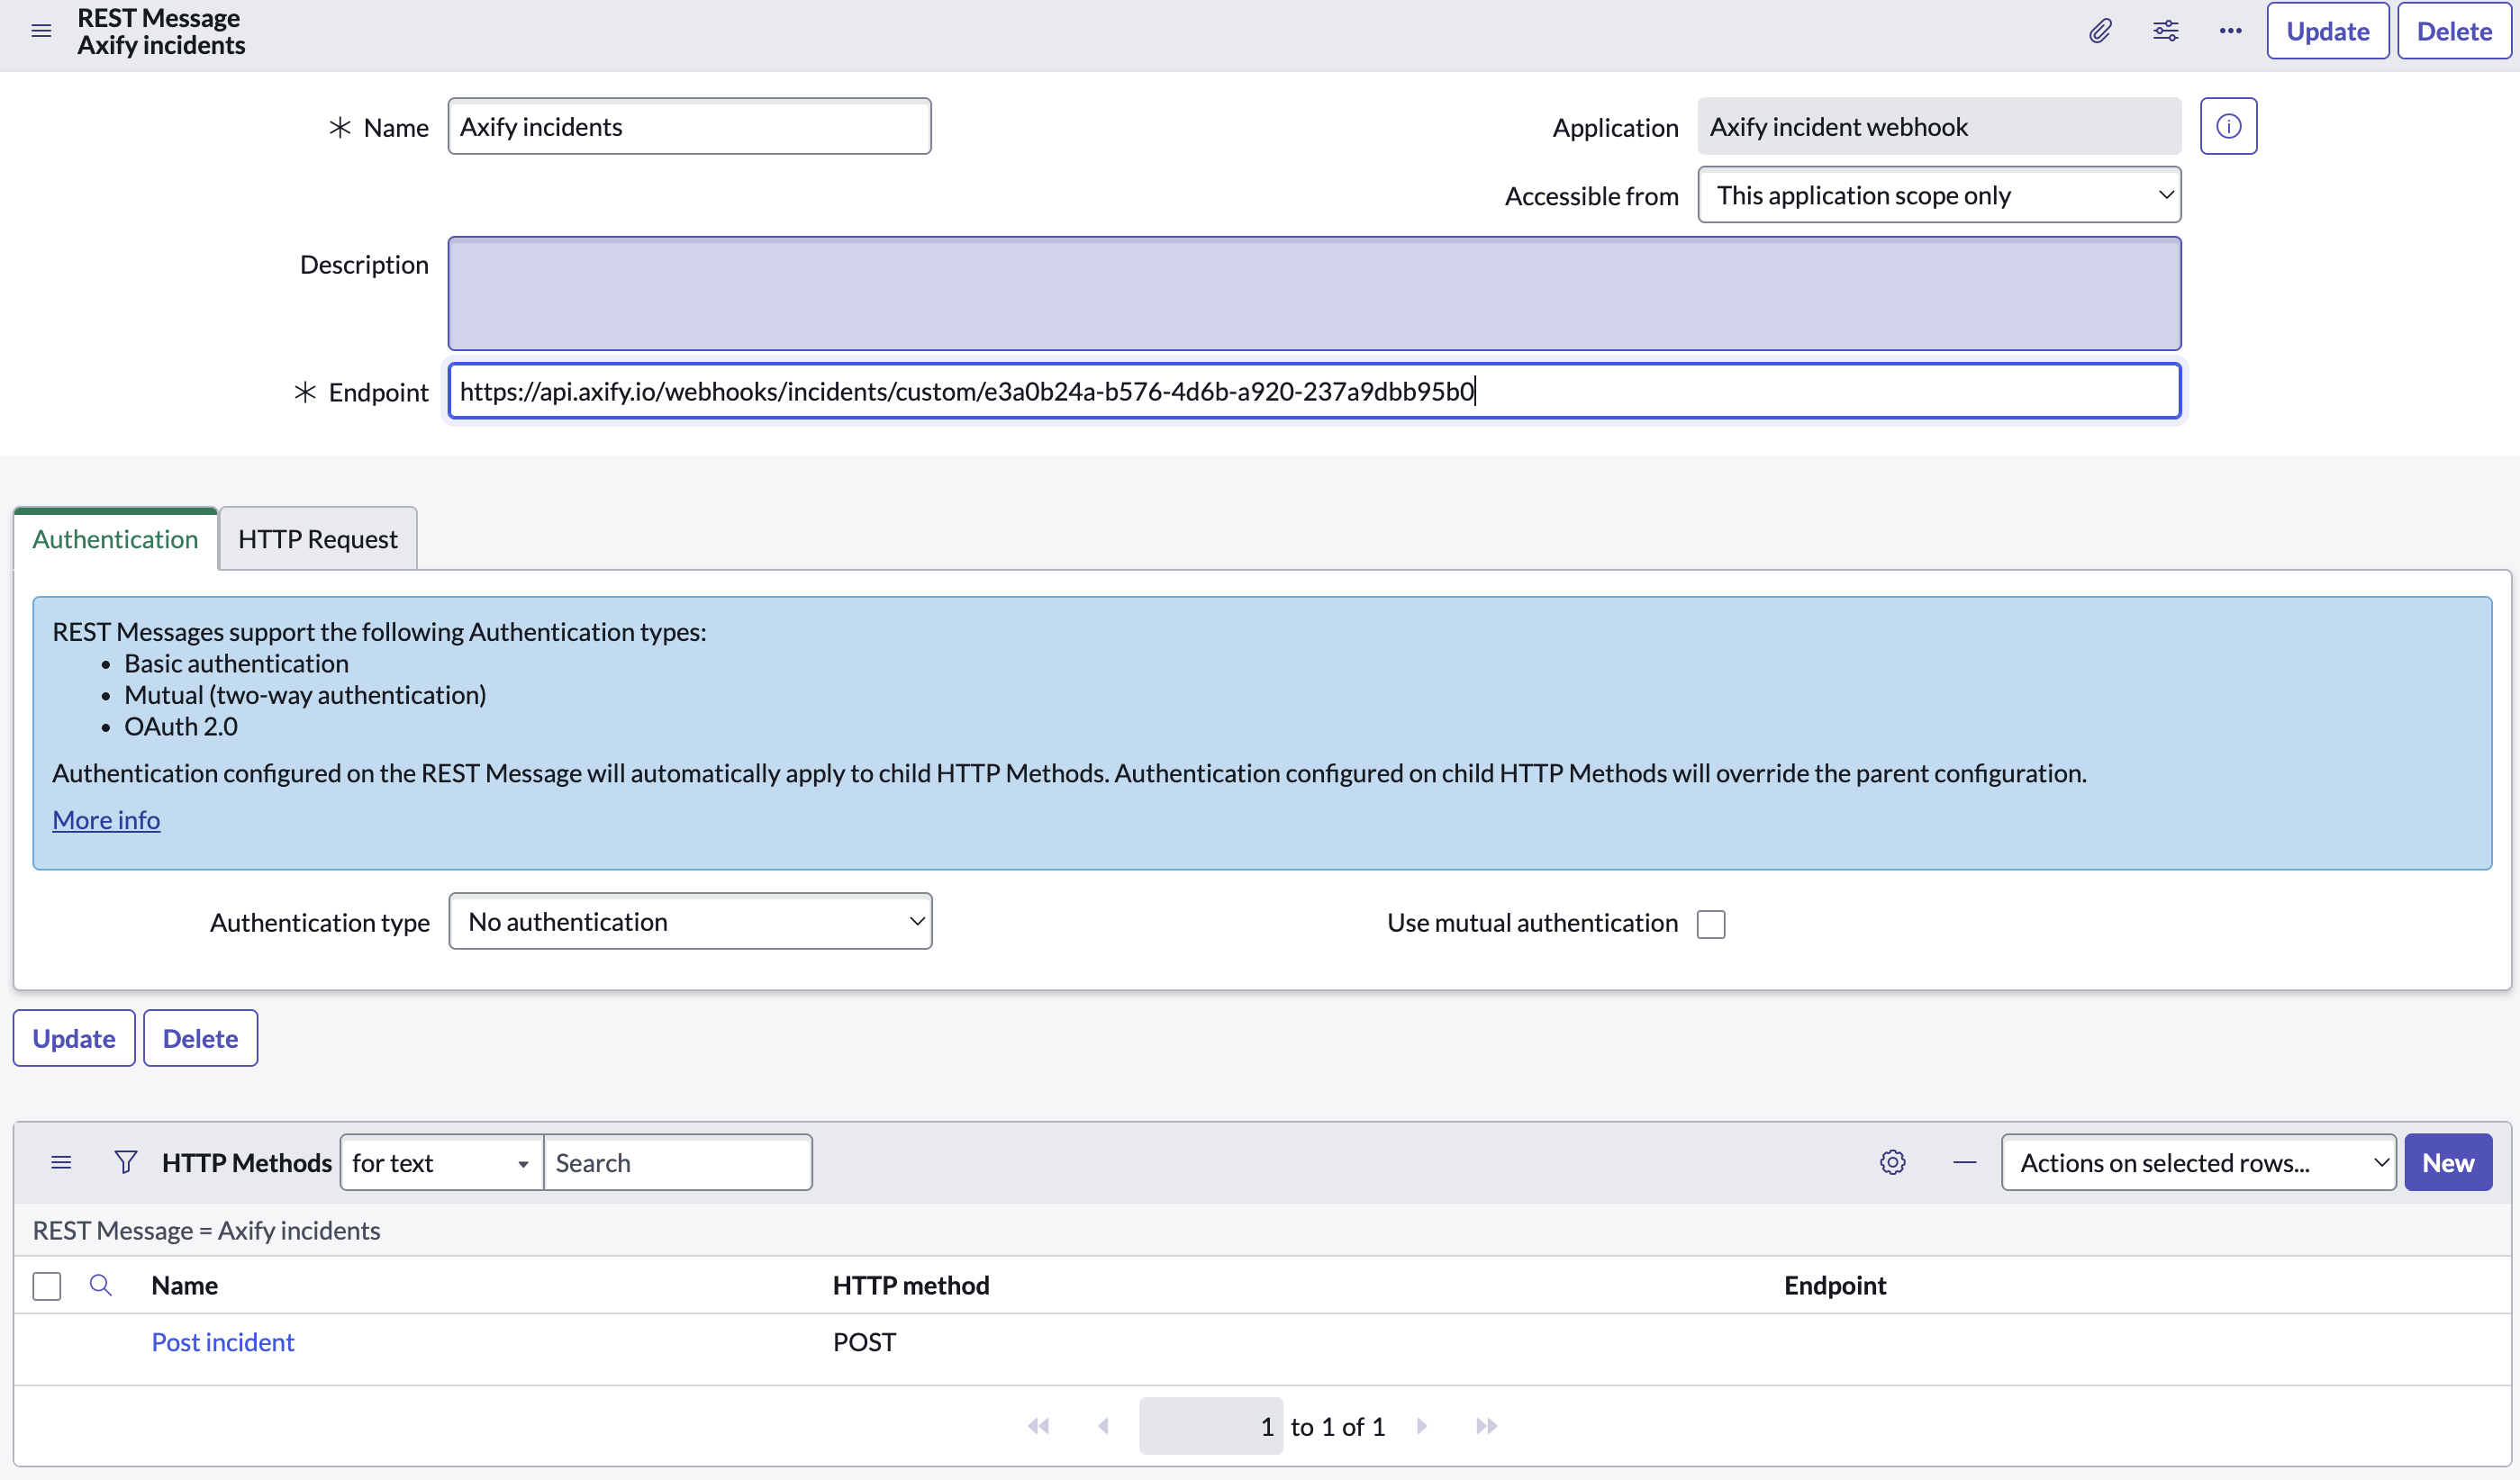Click into the Name input field

point(689,126)
